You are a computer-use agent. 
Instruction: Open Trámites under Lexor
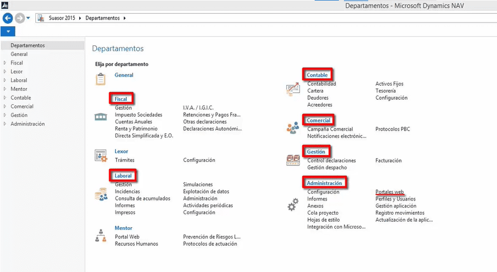click(125, 160)
